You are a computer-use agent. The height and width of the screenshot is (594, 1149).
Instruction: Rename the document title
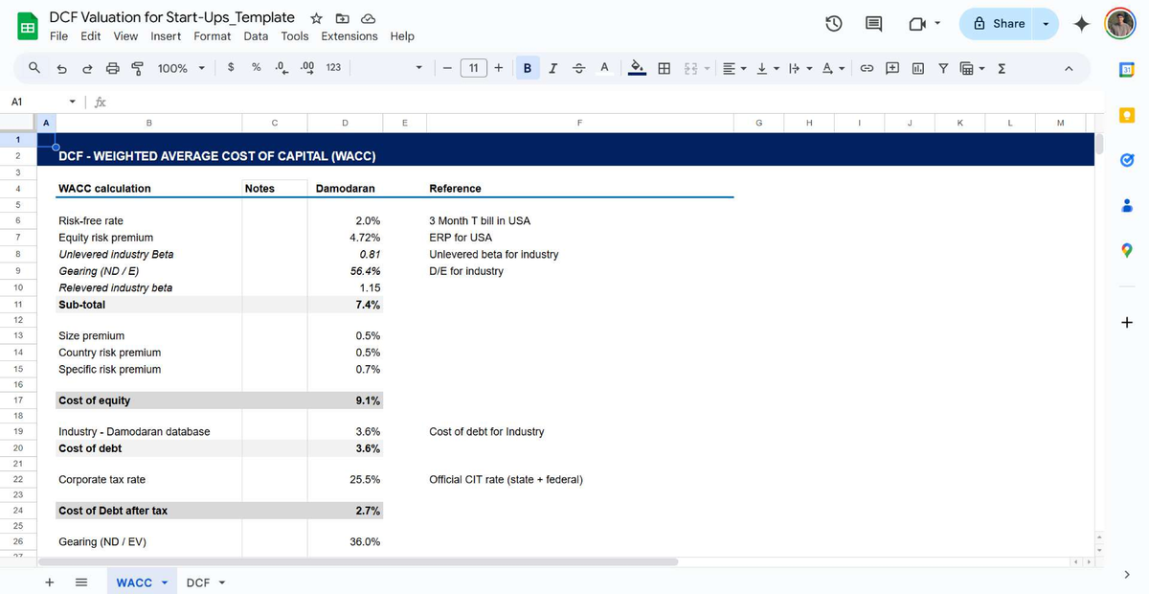click(x=172, y=17)
